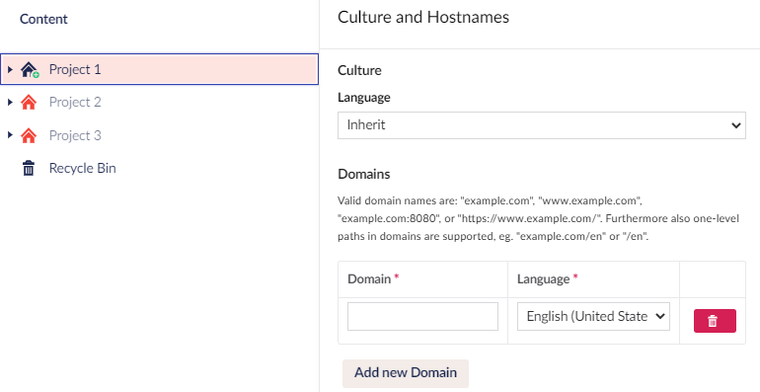Open the domain Language English dropdown
Image resolution: width=760 pixels, height=392 pixels.
(593, 316)
